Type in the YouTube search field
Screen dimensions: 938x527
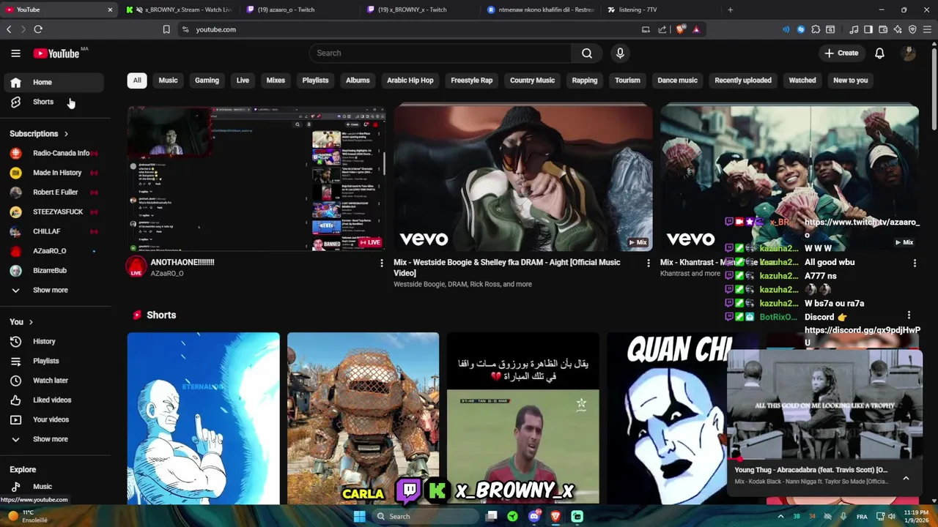pos(440,53)
